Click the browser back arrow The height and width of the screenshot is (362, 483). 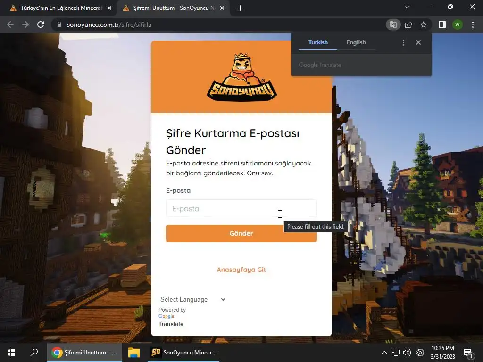point(10,25)
